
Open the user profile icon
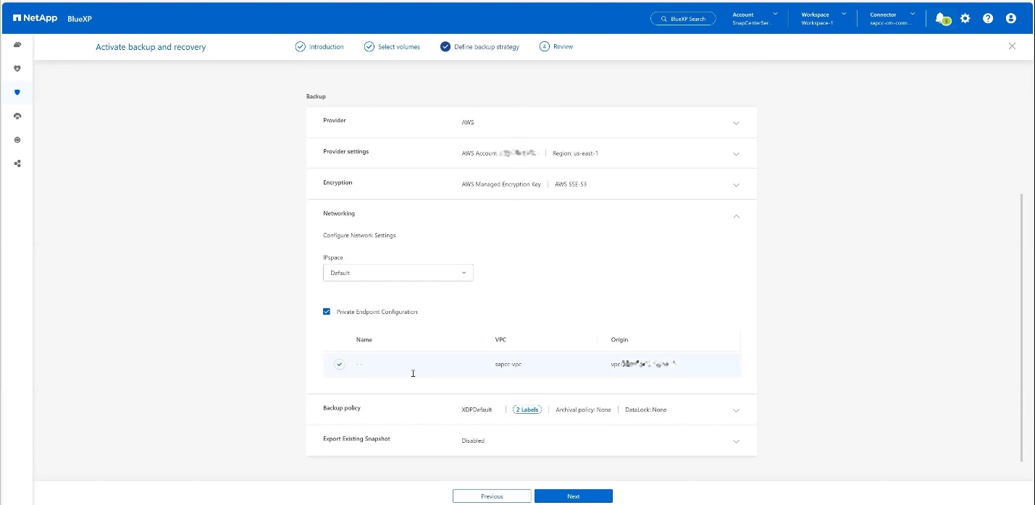pyautogui.click(x=1011, y=18)
